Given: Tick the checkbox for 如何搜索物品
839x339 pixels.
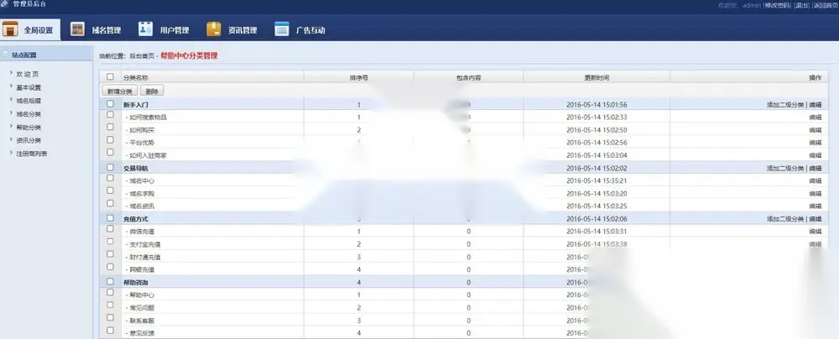Looking at the screenshot, I should (110, 114).
